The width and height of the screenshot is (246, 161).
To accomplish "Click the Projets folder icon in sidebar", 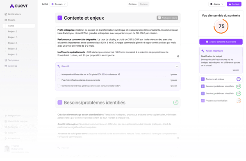I will pyautogui.click(x=6, y=20).
